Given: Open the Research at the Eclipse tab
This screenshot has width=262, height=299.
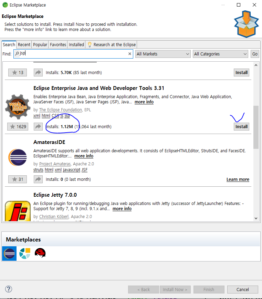Looking at the screenshot, I should coord(111,45).
